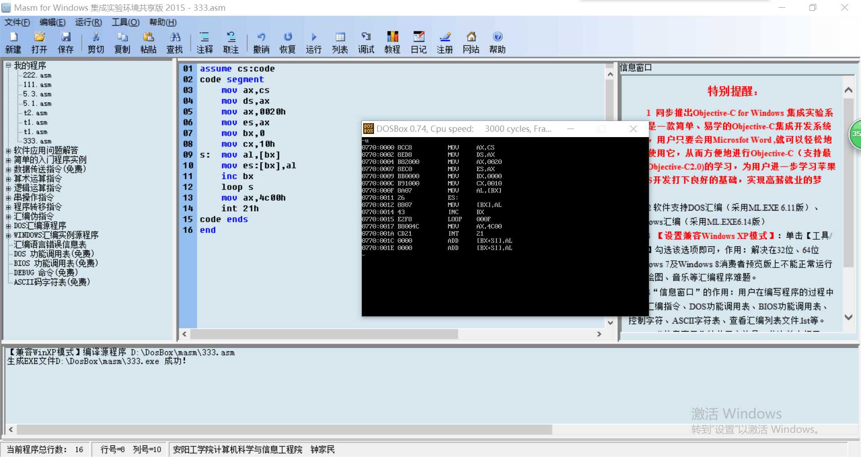
Task: Expand the 串操作指令 node
Action: [x=8, y=198]
